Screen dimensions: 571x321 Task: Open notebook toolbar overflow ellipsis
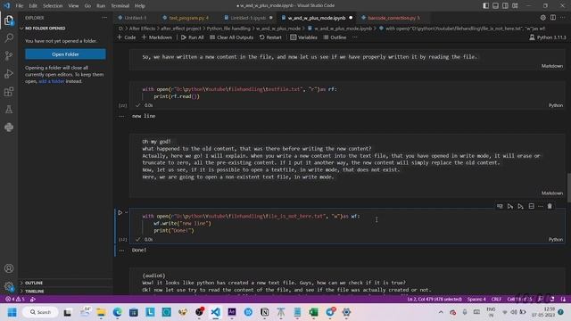point(355,37)
